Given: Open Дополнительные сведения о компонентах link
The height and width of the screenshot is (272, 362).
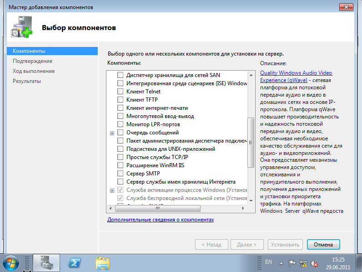Looking at the screenshot, I should click(x=161, y=220).
